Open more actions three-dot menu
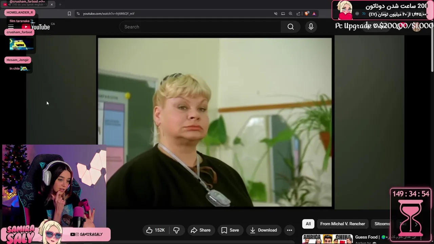The height and width of the screenshot is (244, 434). click(290, 230)
